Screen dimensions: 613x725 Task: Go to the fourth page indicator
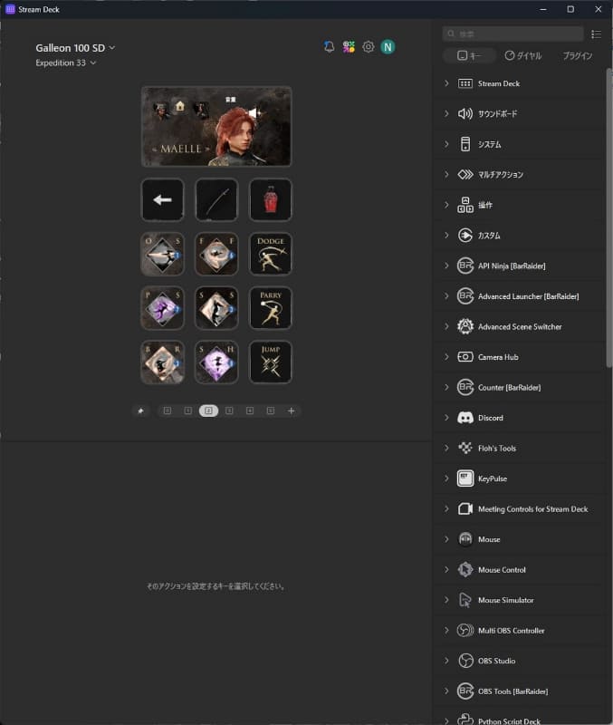coord(229,411)
